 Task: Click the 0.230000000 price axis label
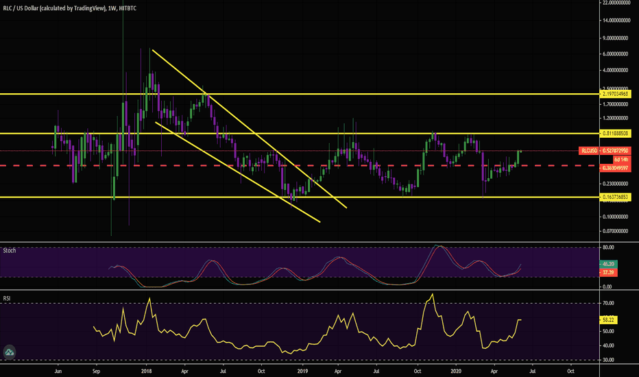point(616,184)
